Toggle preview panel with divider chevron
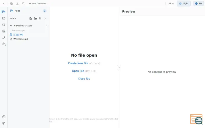The height and width of the screenshot is (128, 205). coord(119,68)
